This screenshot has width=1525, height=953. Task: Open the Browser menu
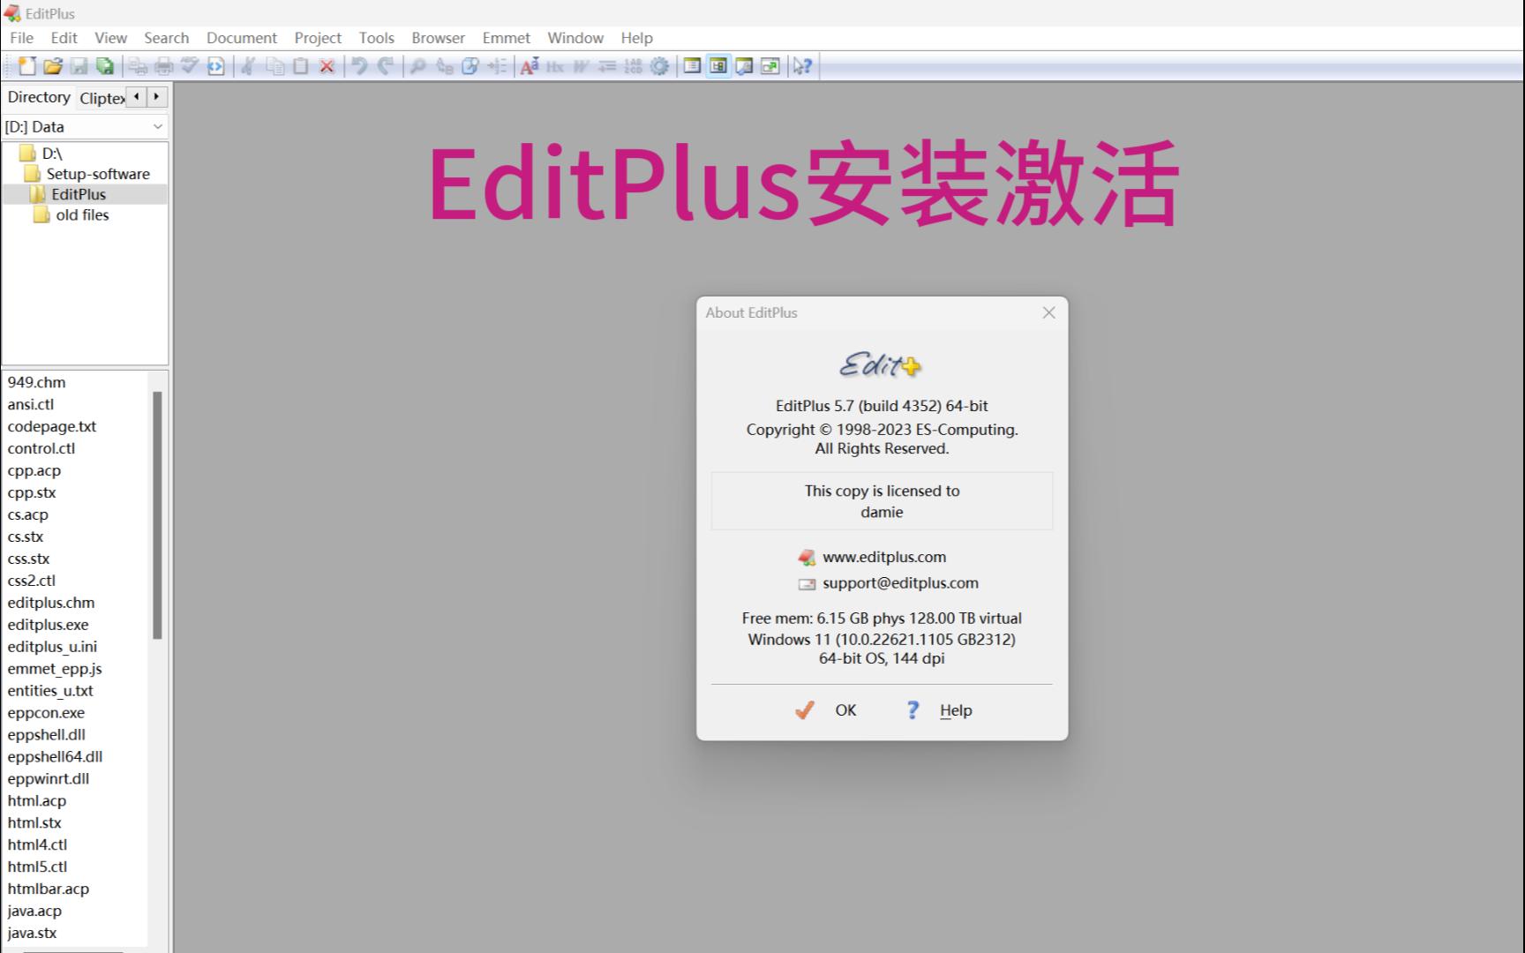tap(439, 38)
